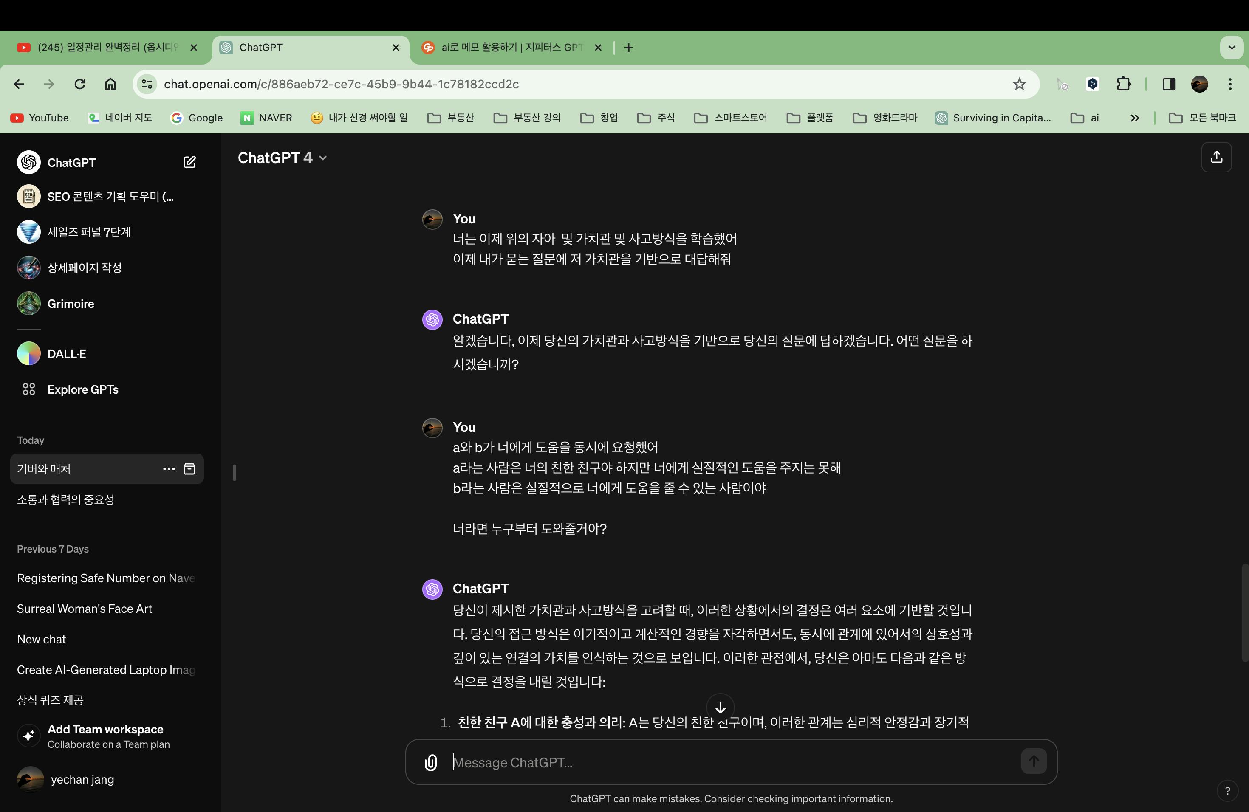This screenshot has width=1249, height=812.
Task: Open options for 기버와 매처 chat
Action: pyautogui.click(x=169, y=469)
